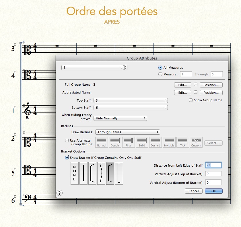Uncheck Show Bracket If Group Contains Only One Staff

(67, 157)
